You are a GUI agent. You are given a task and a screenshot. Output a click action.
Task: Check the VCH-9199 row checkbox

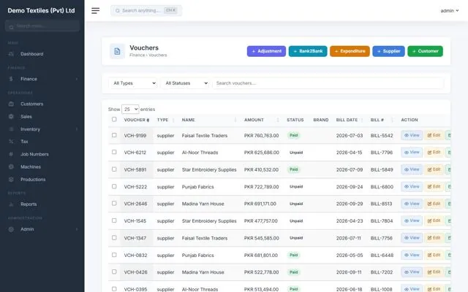pos(114,135)
